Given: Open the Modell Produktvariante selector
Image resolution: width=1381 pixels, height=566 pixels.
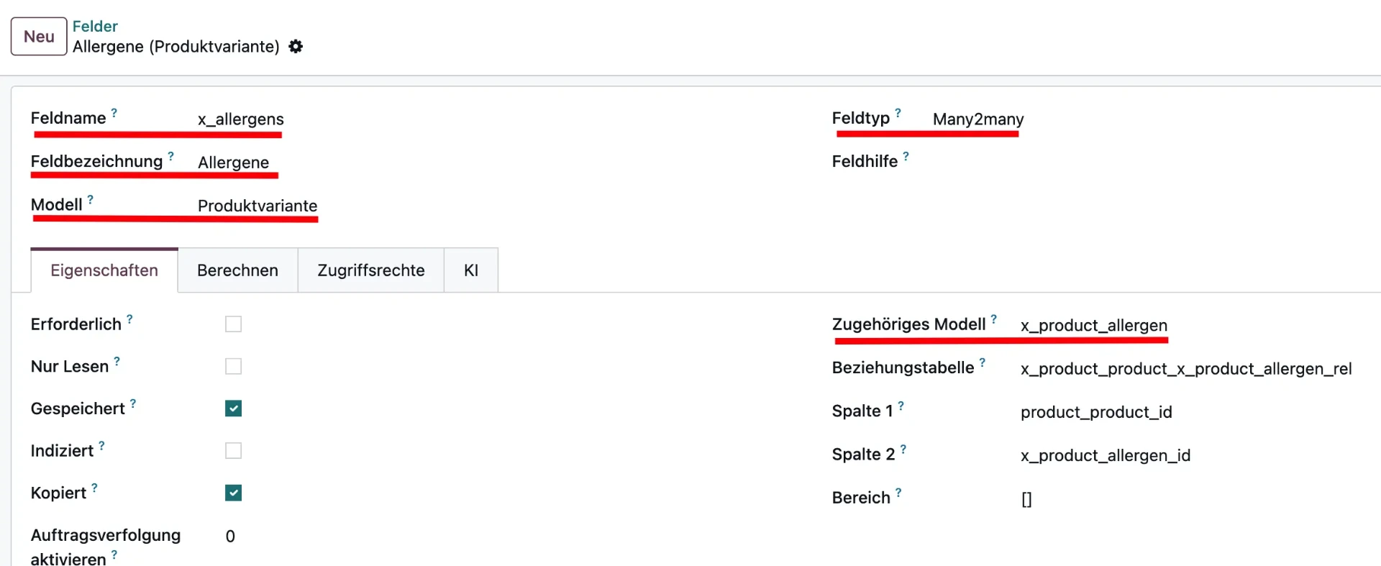Looking at the screenshot, I should coord(257,206).
